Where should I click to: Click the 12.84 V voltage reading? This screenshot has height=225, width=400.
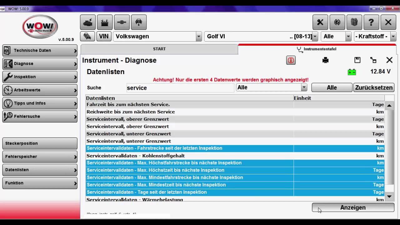pos(380,72)
